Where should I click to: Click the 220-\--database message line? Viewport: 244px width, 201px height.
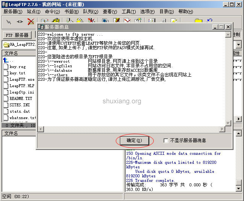pos(98,70)
